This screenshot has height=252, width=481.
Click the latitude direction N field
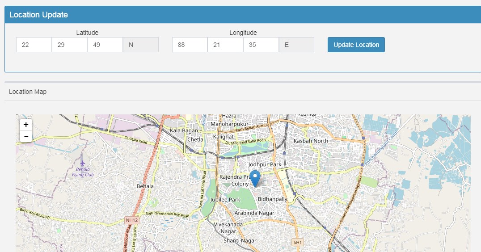[x=140, y=45]
